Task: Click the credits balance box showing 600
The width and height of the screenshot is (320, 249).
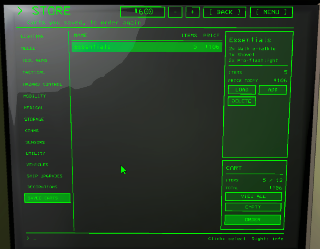Action: [x=143, y=12]
